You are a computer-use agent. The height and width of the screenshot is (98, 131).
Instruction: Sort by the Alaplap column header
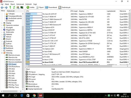tap(92, 11)
